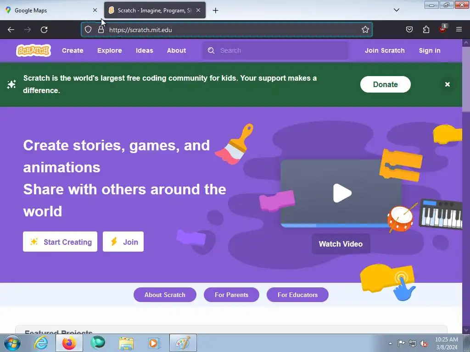Focus the Scratch search field

[x=275, y=50]
